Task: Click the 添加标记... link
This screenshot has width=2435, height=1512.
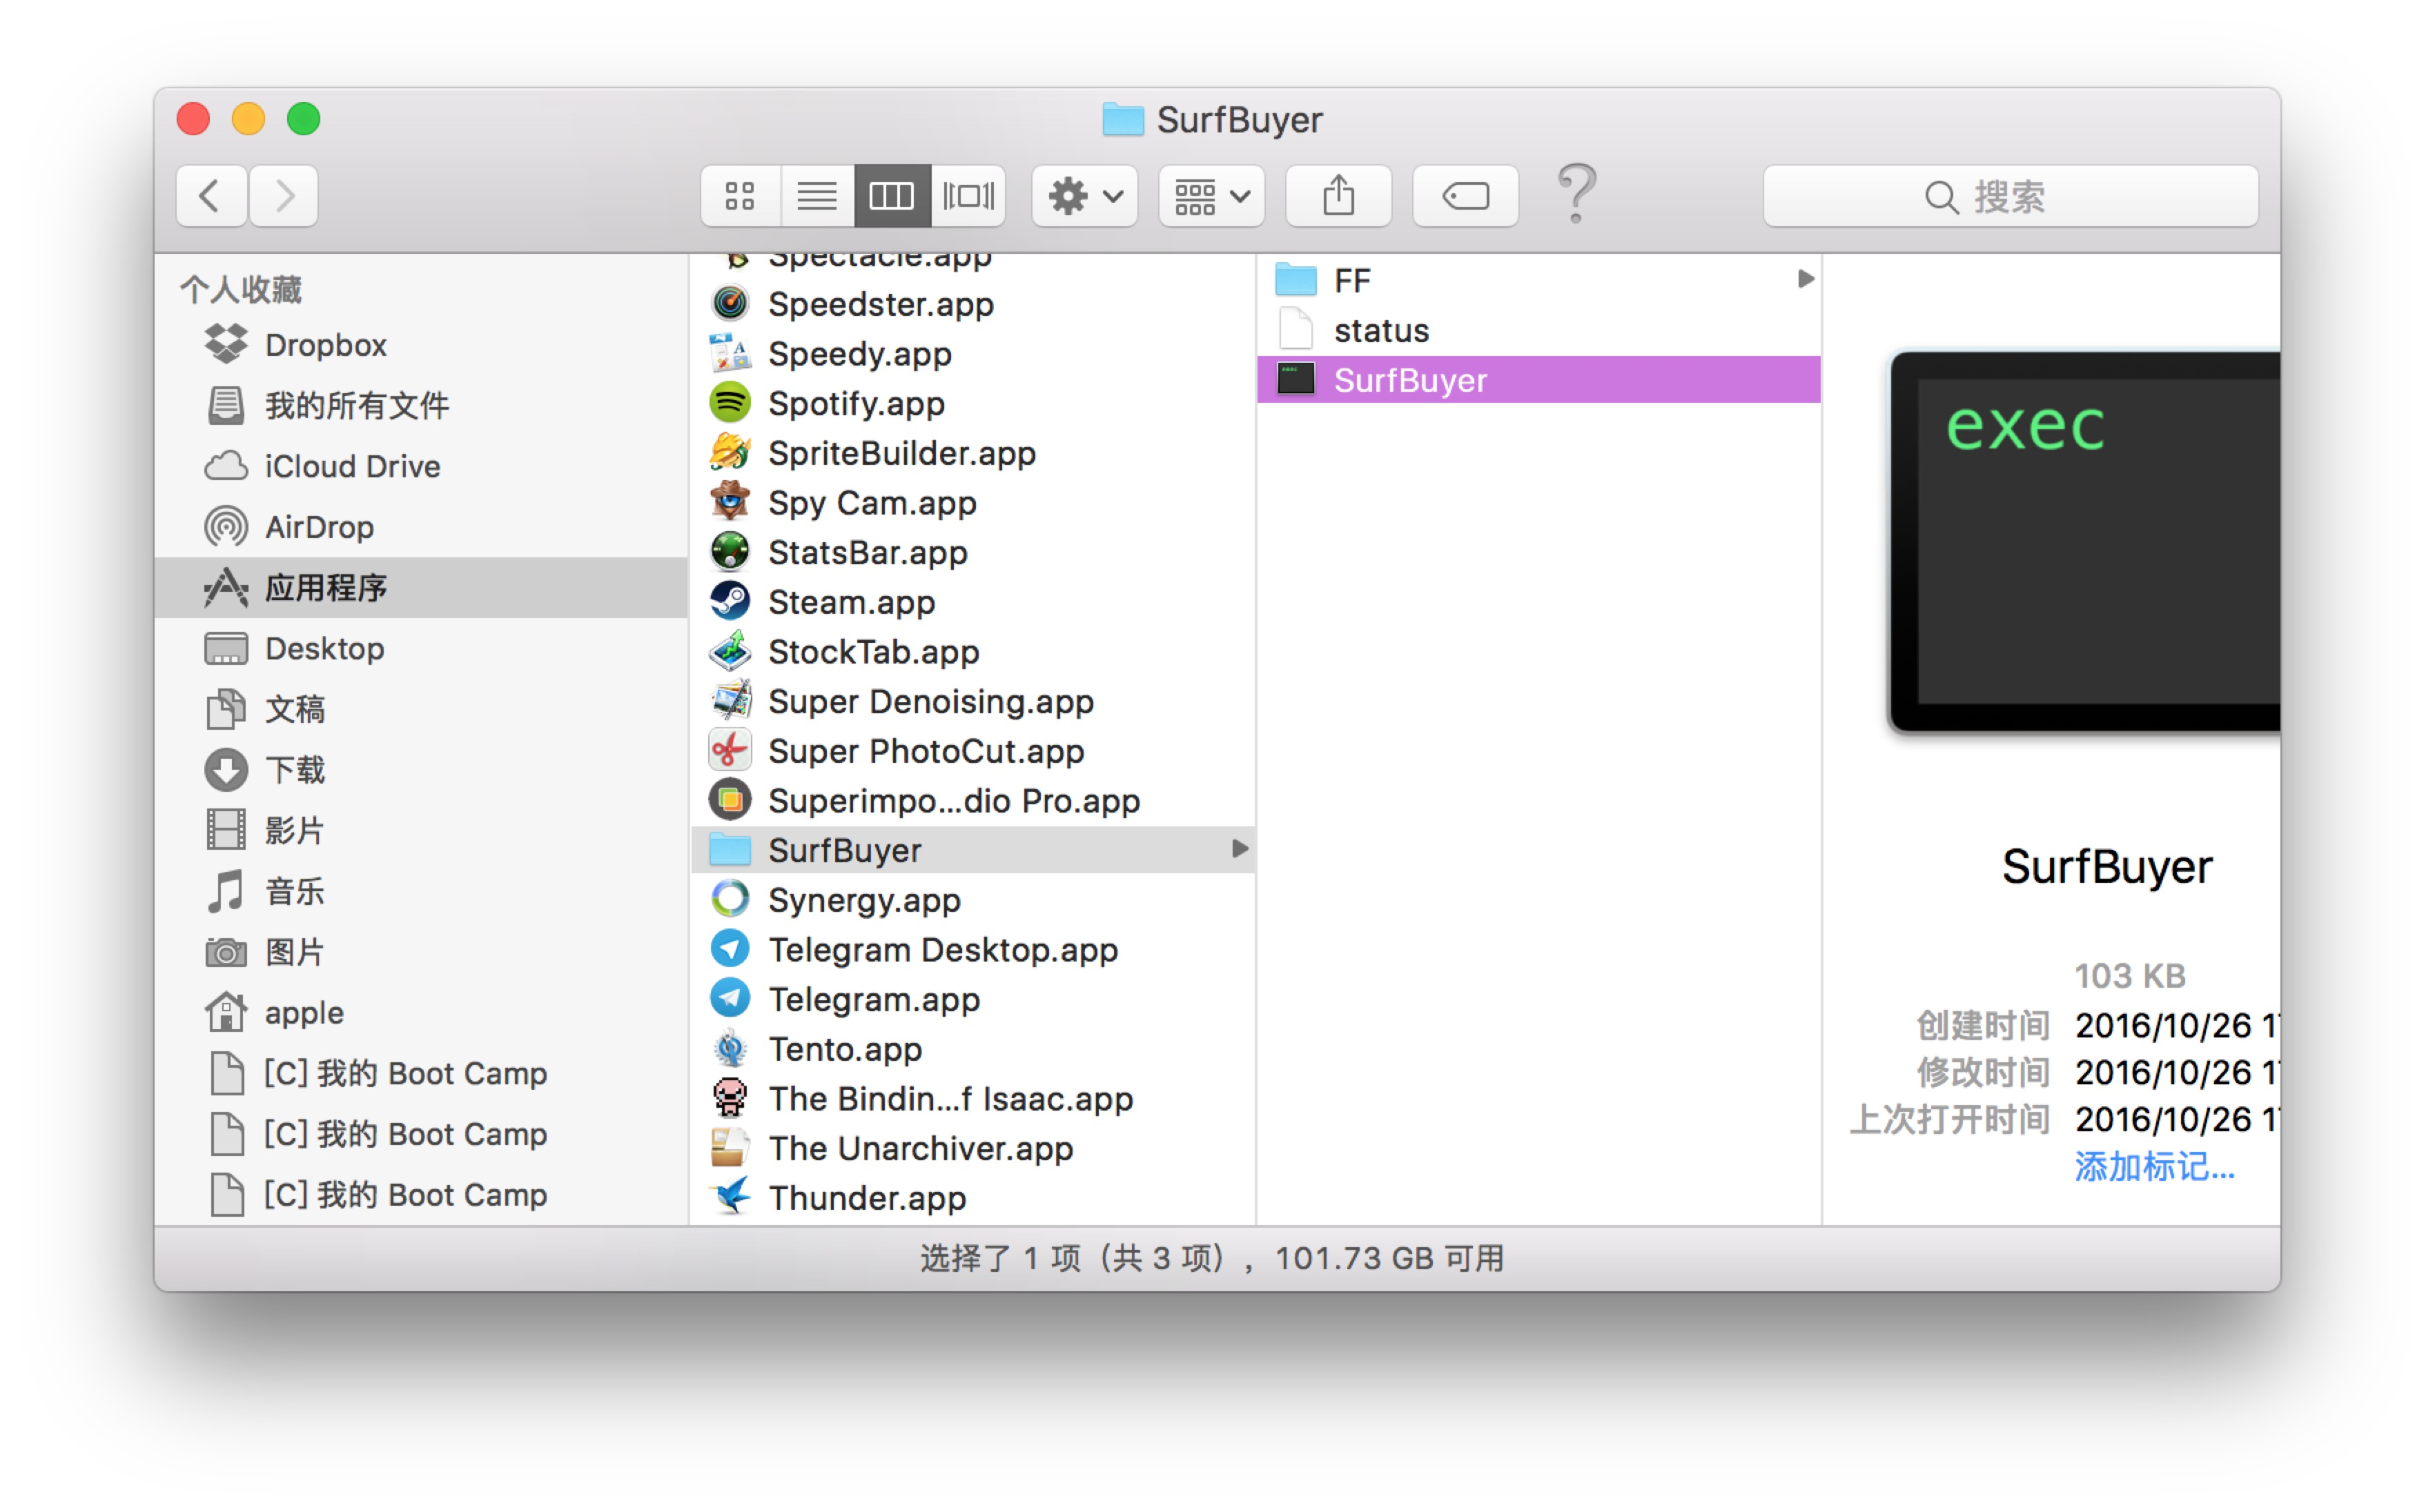Action: (x=2153, y=1166)
